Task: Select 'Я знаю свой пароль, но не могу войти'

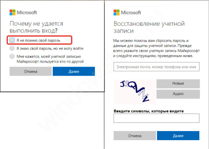Action: tap(12, 48)
